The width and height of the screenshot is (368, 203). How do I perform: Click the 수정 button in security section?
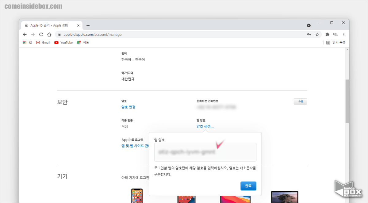[300, 101]
